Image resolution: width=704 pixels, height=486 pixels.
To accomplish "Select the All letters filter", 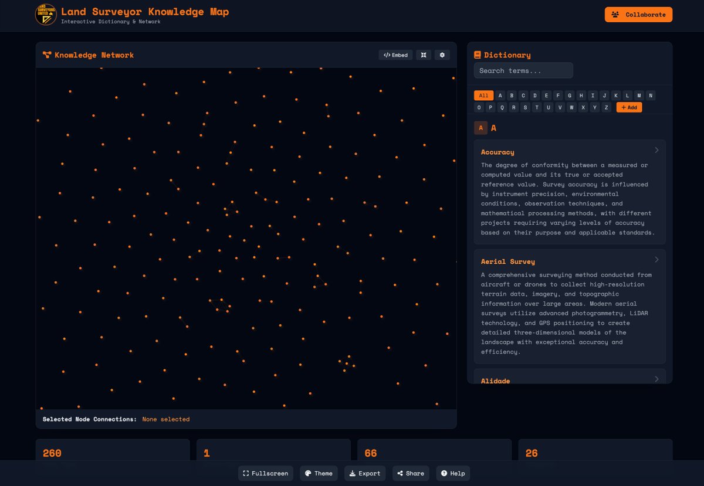I will pyautogui.click(x=483, y=95).
